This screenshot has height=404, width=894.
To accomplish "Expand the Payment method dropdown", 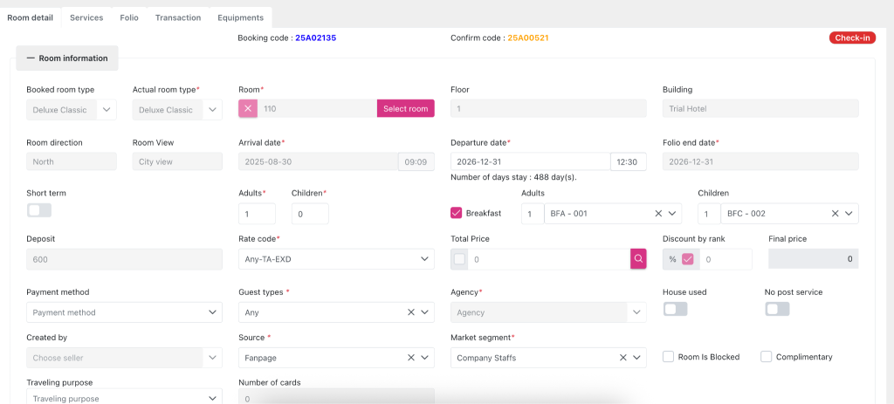I will tap(124, 312).
